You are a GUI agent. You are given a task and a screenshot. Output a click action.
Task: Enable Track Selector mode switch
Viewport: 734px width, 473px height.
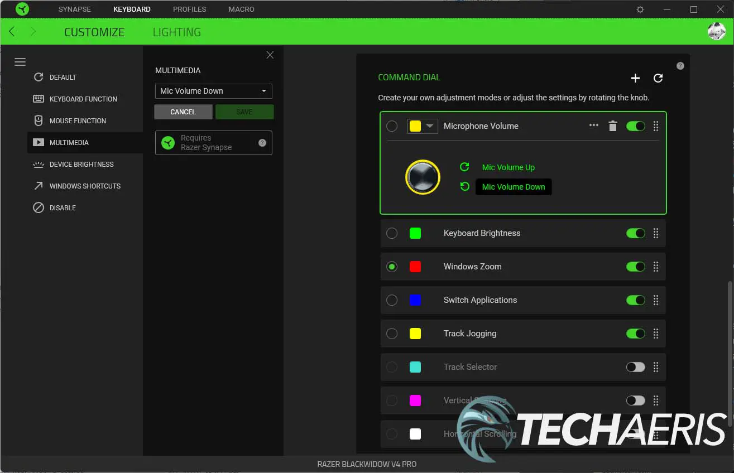point(636,367)
